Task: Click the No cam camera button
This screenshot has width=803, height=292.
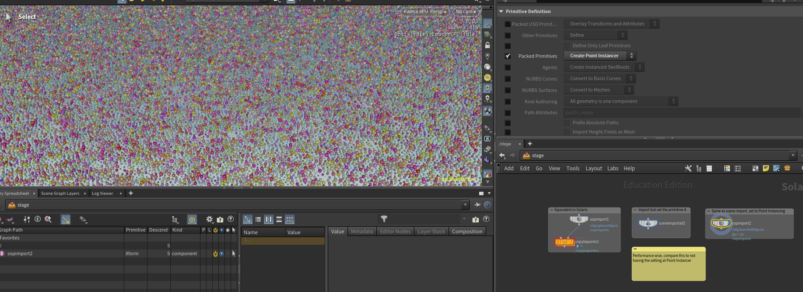Action: [466, 12]
